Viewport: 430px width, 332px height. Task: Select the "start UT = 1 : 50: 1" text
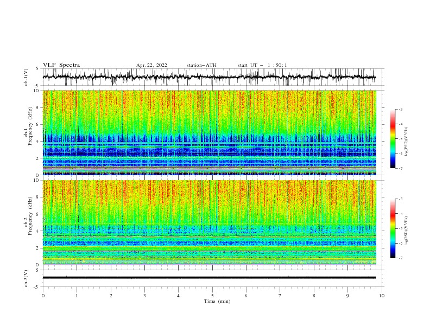262,65
